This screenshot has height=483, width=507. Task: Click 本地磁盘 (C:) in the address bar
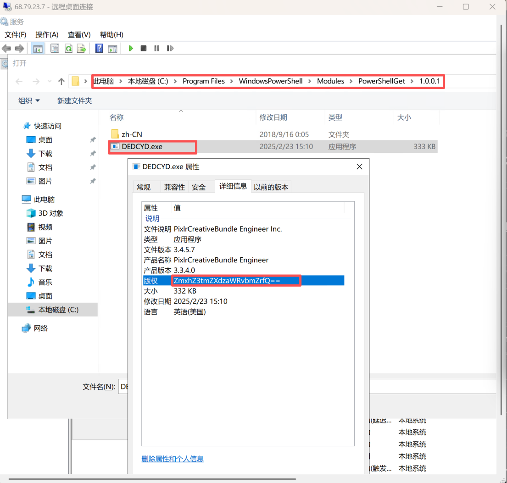point(148,81)
